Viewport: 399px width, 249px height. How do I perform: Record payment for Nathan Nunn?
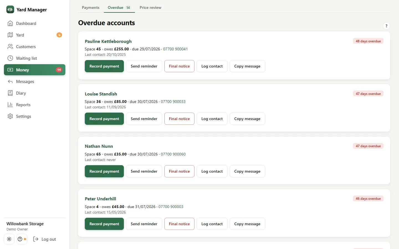[x=104, y=171]
